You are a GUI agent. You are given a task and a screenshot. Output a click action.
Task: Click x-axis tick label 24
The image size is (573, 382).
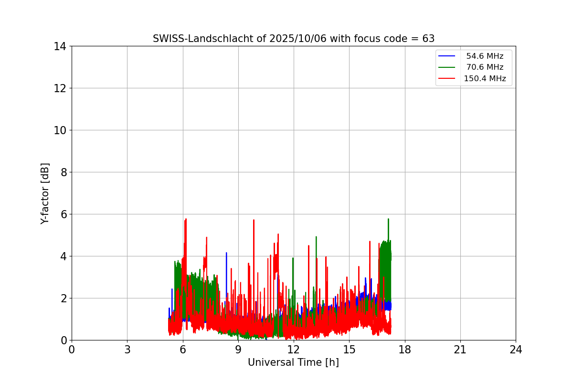(x=516, y=350)
